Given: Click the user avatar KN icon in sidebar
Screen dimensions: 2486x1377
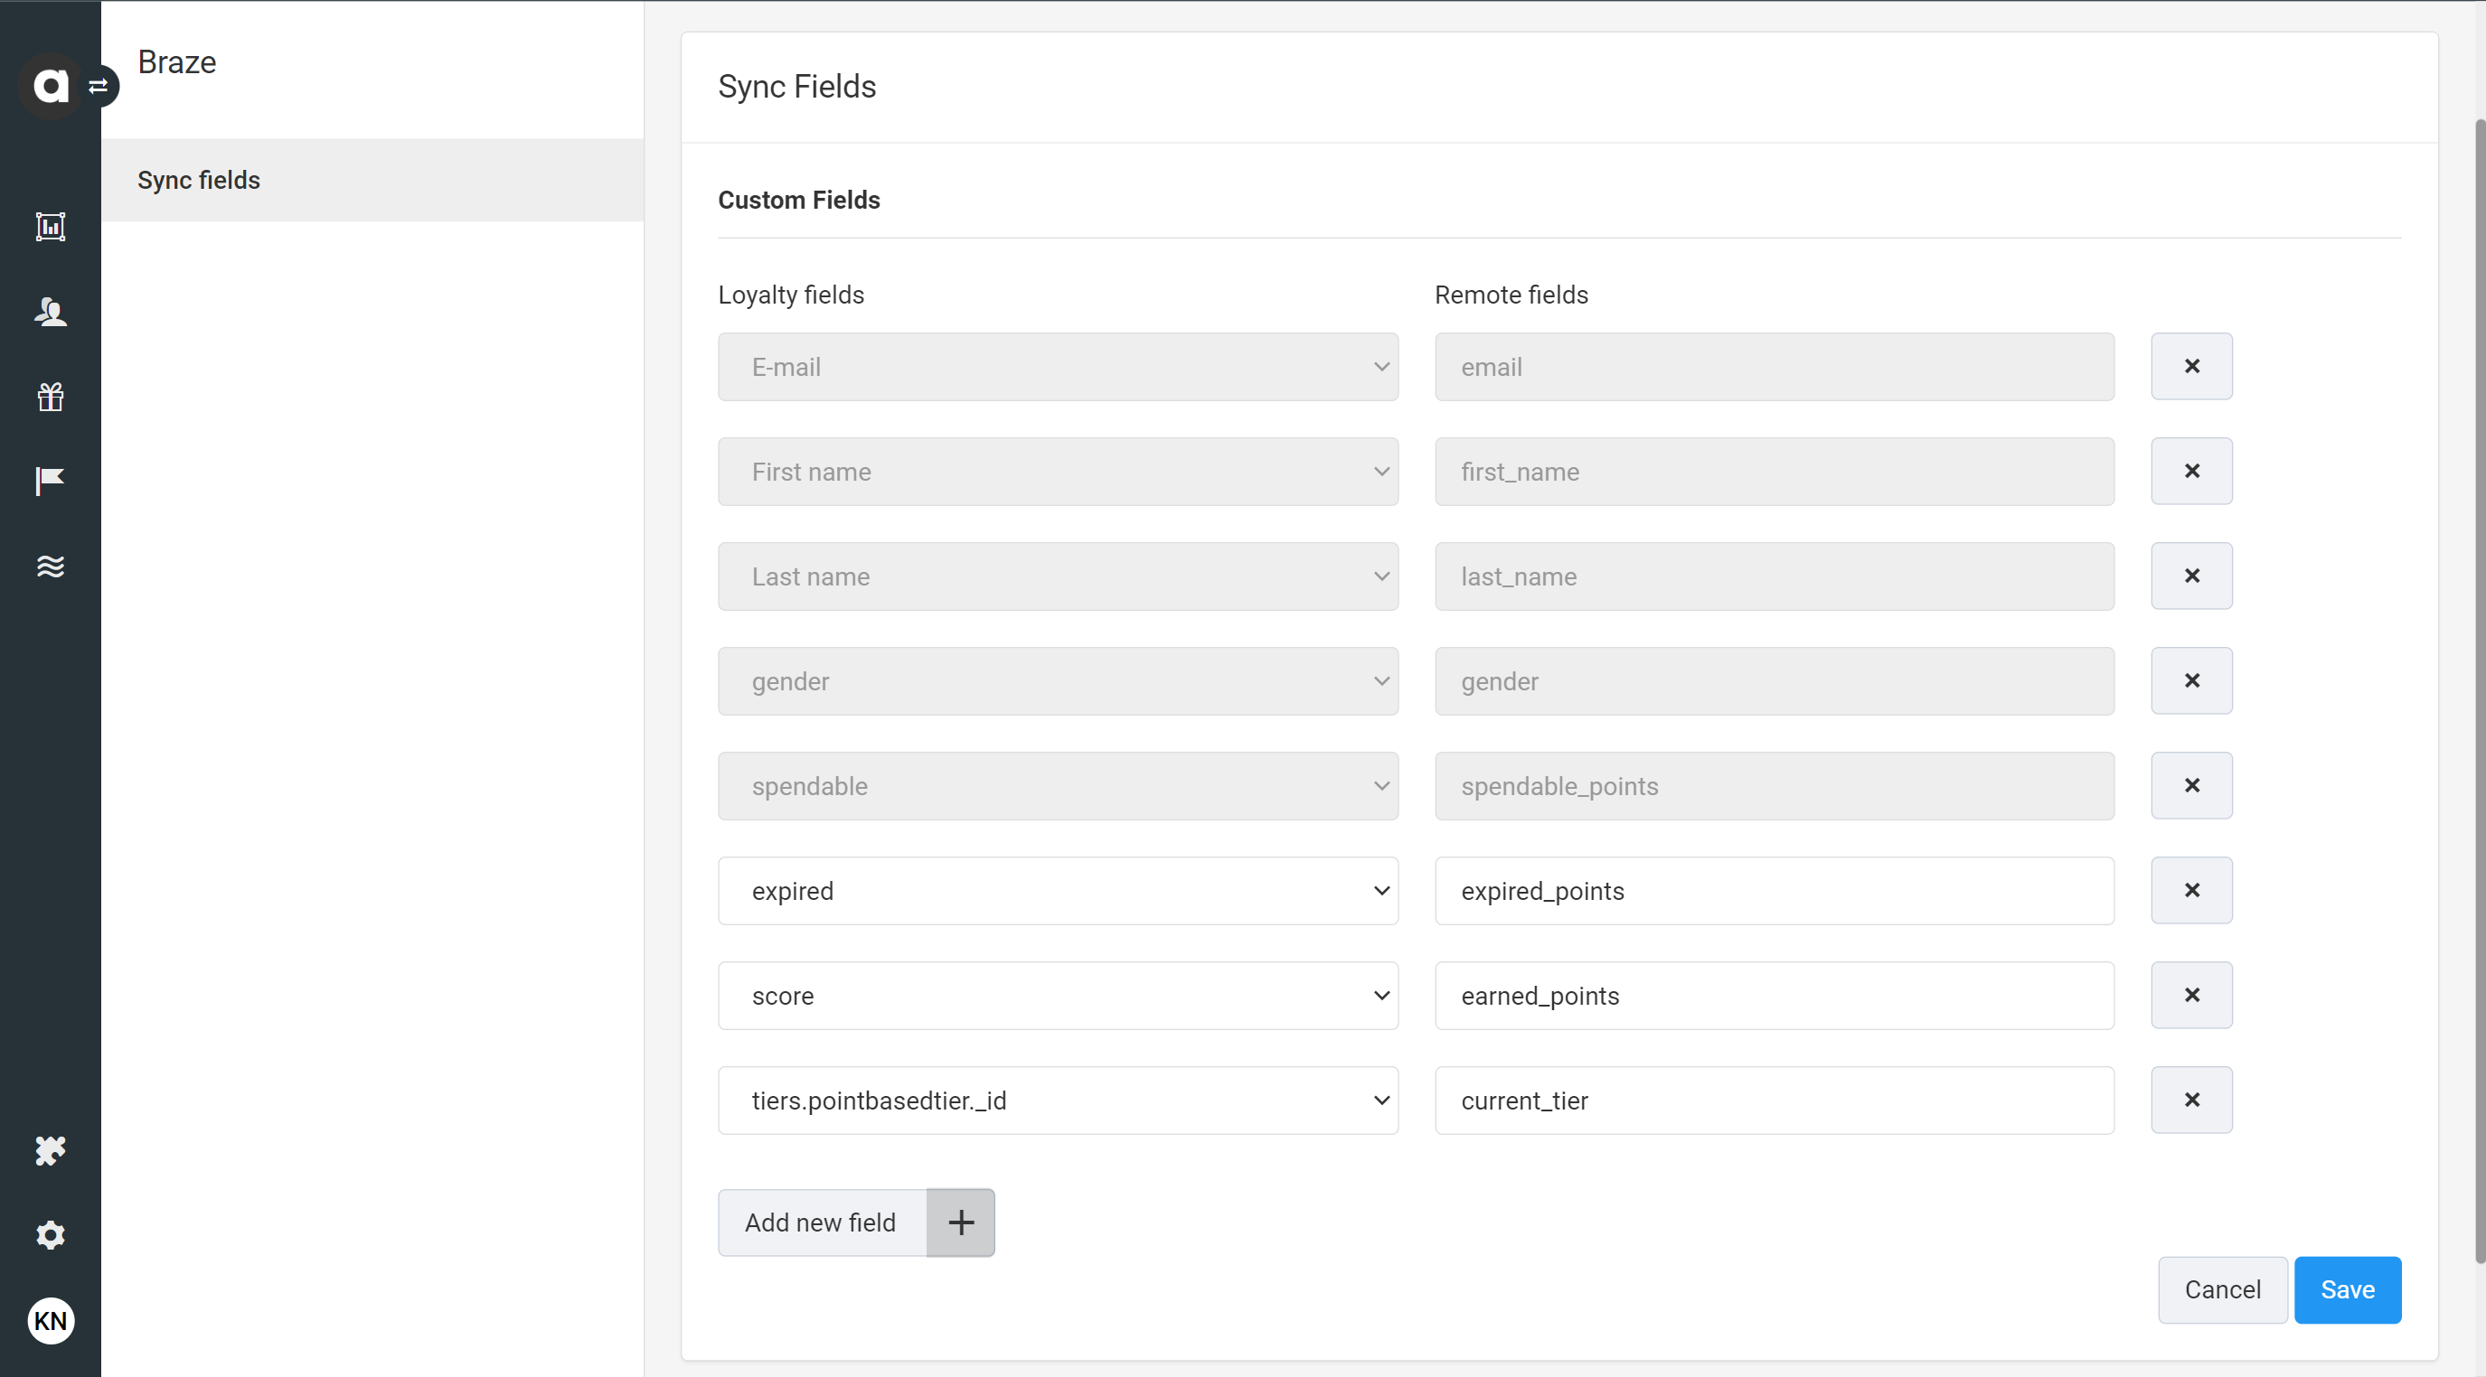Looking at the screenshot, I should 51,1321.
